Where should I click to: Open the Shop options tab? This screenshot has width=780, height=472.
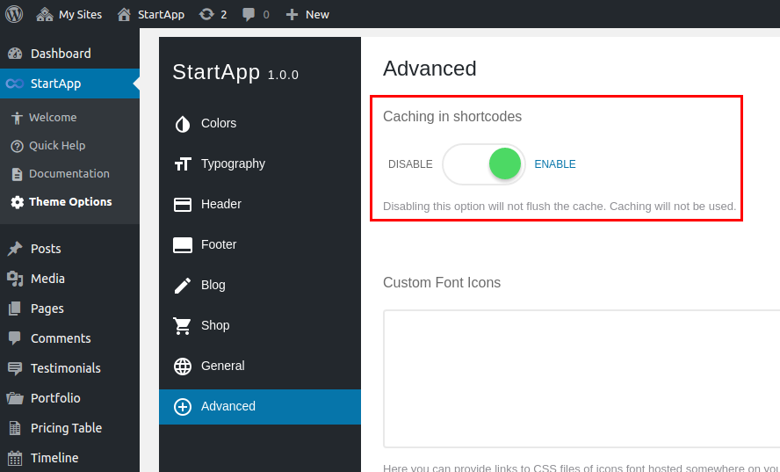click(x=260, y=325)
